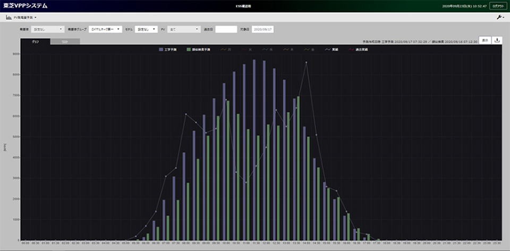Click the 1000 y-axis label
The width and height of the screenshot is (510, 251).
pyautogui.click(x=15, y=220)
